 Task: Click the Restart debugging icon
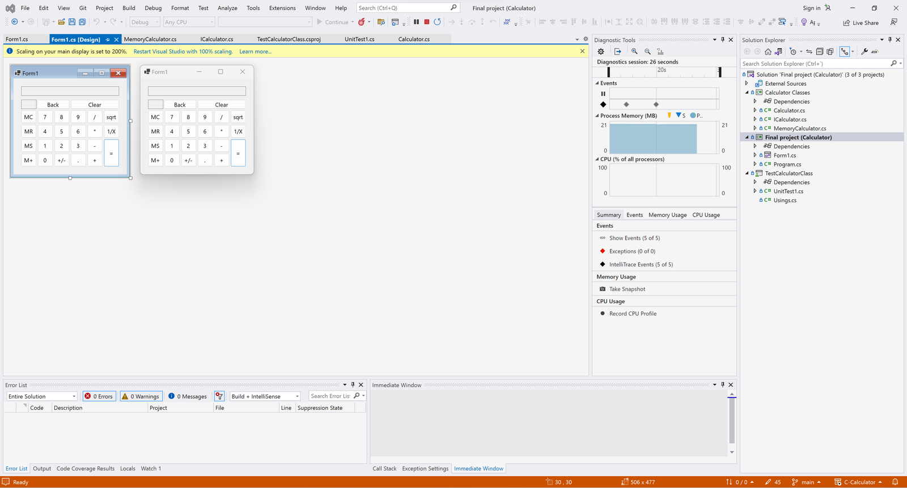[x=437, y=22]
